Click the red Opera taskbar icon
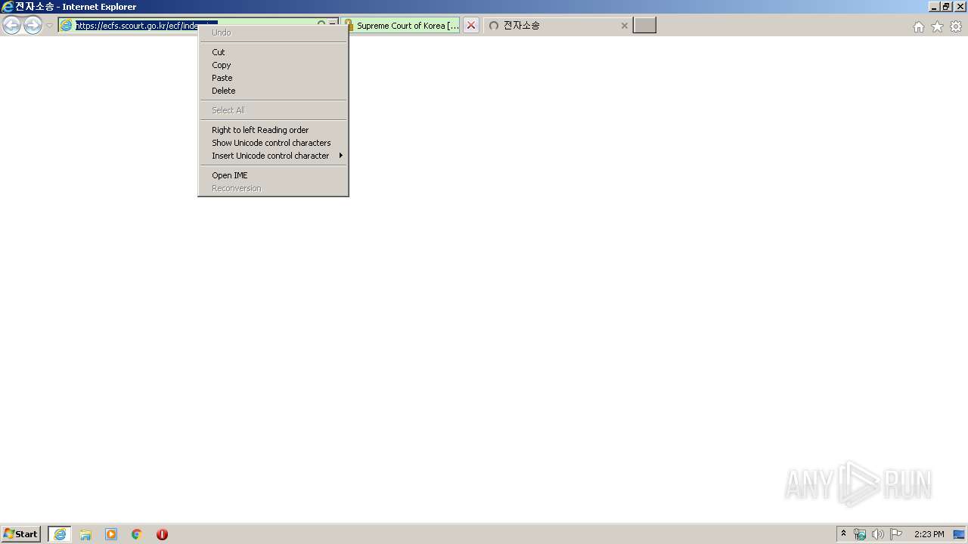 [x=162, y=534]
